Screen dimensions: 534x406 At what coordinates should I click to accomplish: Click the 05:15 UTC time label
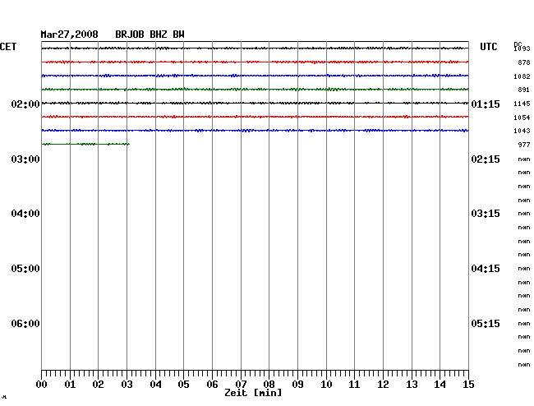[486, 323]
